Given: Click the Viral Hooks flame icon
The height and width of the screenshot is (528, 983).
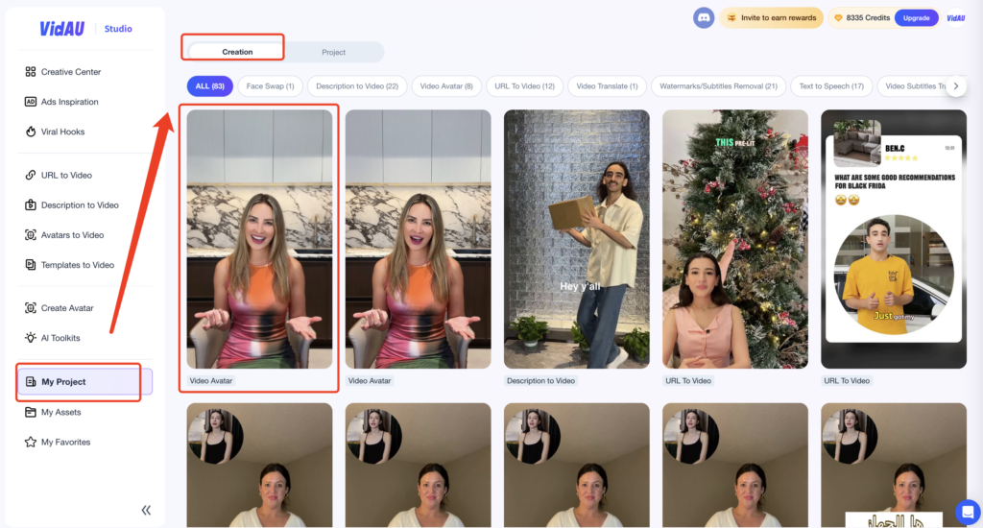Looking at the screenshot, I should 30,132.
